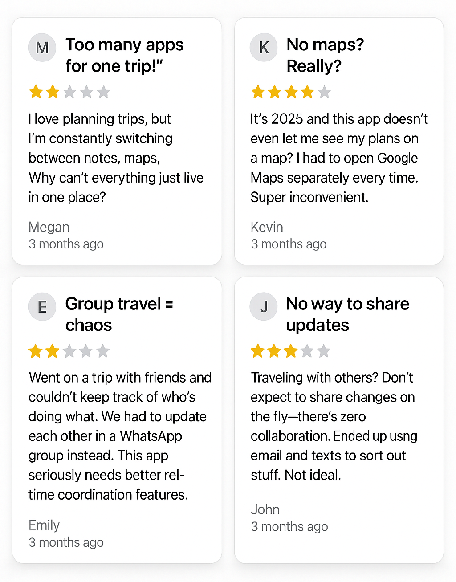Click the grey fifth star in Kevin's review
Image resolution: width=456 pixels, height=582 pixels.
click(x=324, y=92)
